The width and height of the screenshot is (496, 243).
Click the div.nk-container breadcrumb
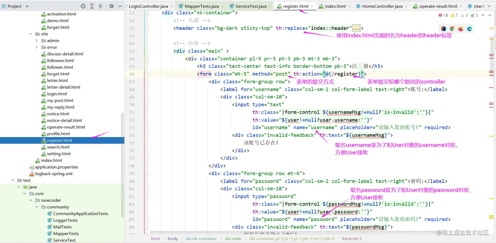click(201, 238)
